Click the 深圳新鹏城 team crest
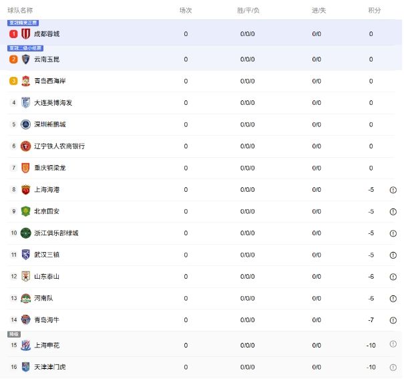 [25, 124]
